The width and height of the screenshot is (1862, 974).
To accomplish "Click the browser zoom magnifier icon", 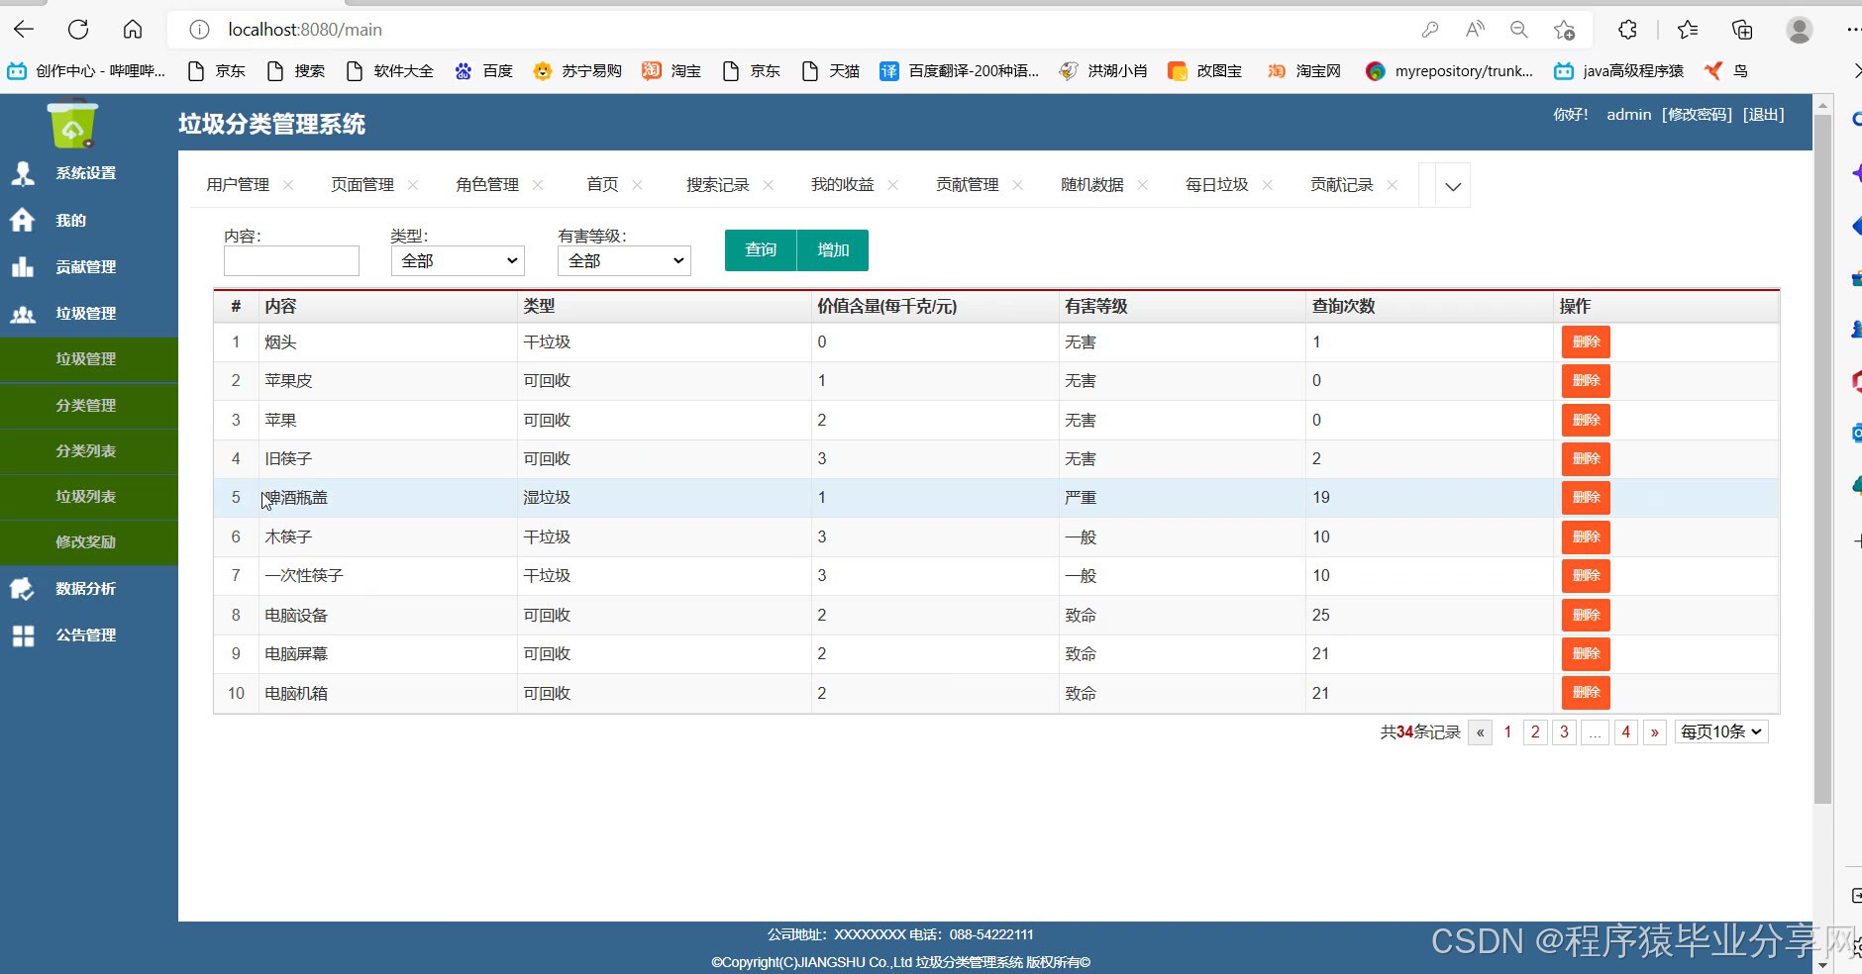I will (1519, 30).
